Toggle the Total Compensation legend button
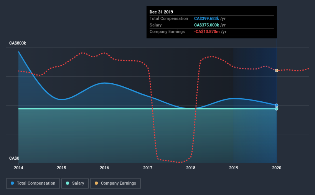Screen dimensions: 315x195 [33, 183]
